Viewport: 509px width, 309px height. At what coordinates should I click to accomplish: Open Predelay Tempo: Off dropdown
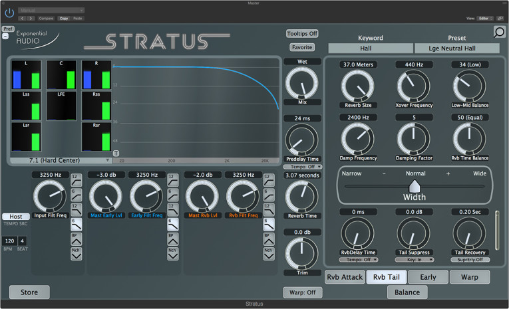tap(303, 167)
